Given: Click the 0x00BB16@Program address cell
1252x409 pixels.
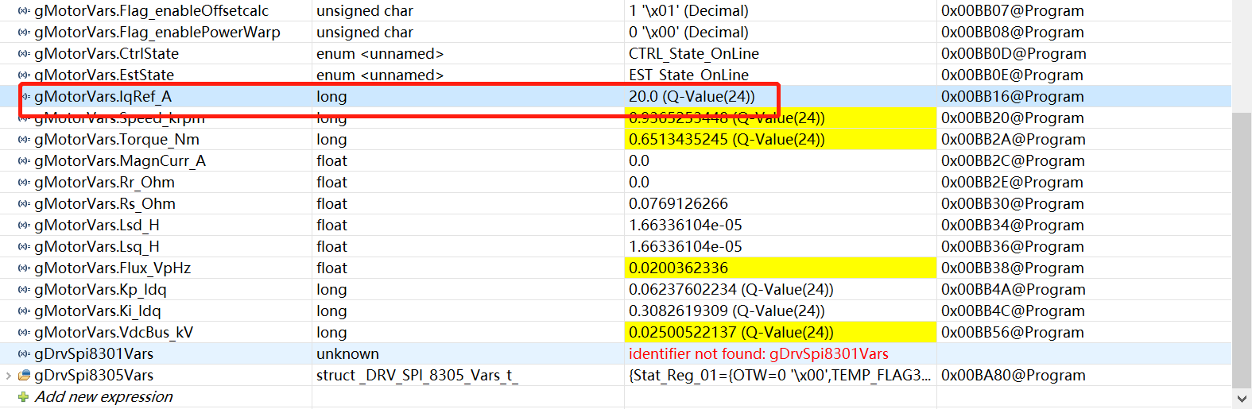Looking at the screenshot, I should click(1013, 96).
